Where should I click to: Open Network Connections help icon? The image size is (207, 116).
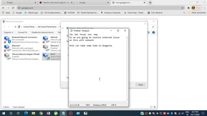pyautogui.click(x=153, y=32)
